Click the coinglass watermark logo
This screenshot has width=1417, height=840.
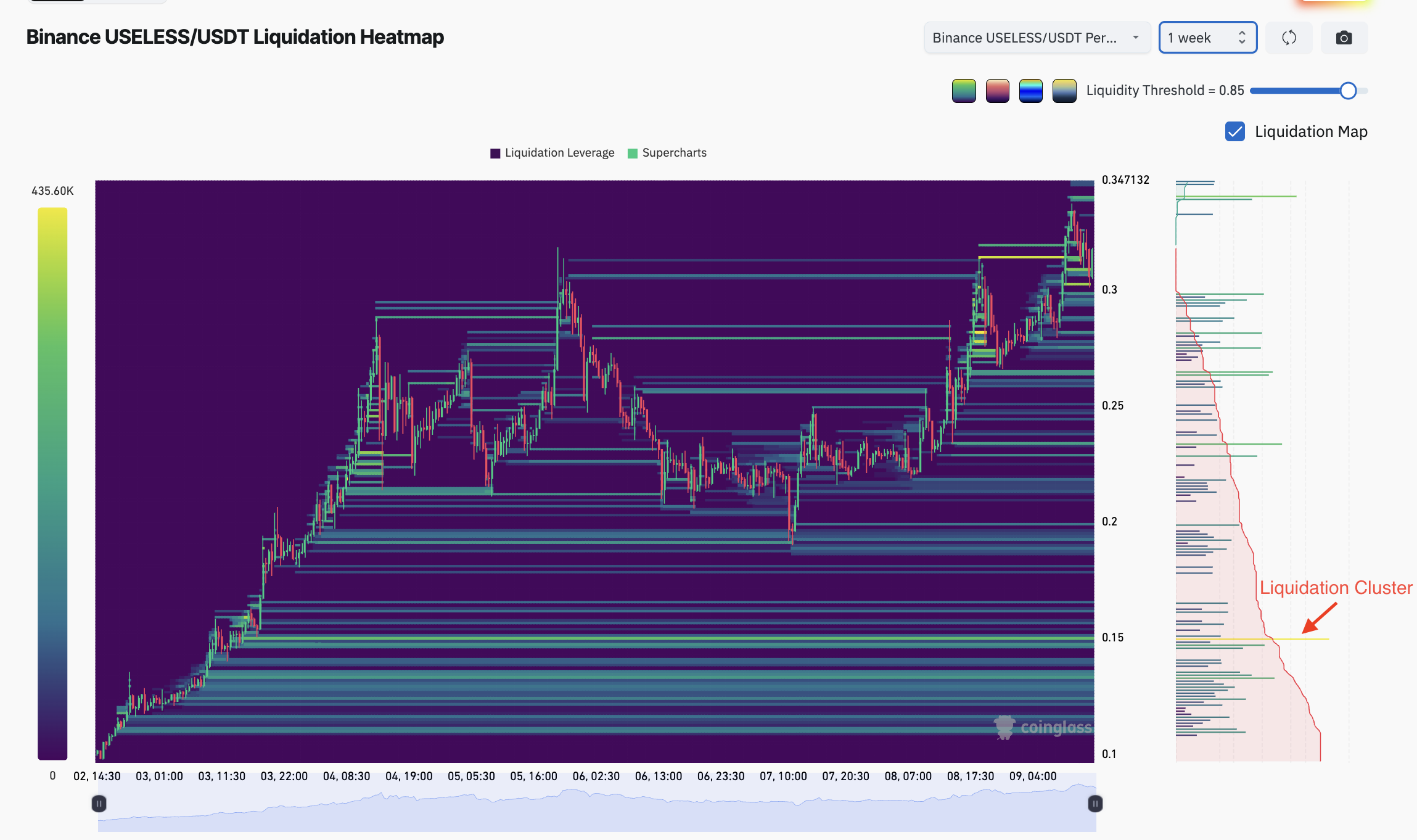tap(1043, 727)
